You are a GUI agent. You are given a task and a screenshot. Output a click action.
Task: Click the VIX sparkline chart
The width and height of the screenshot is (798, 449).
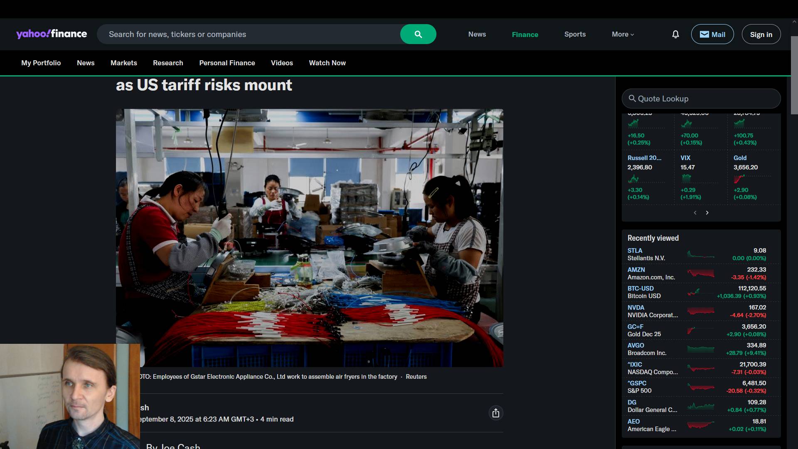[687, 179]
